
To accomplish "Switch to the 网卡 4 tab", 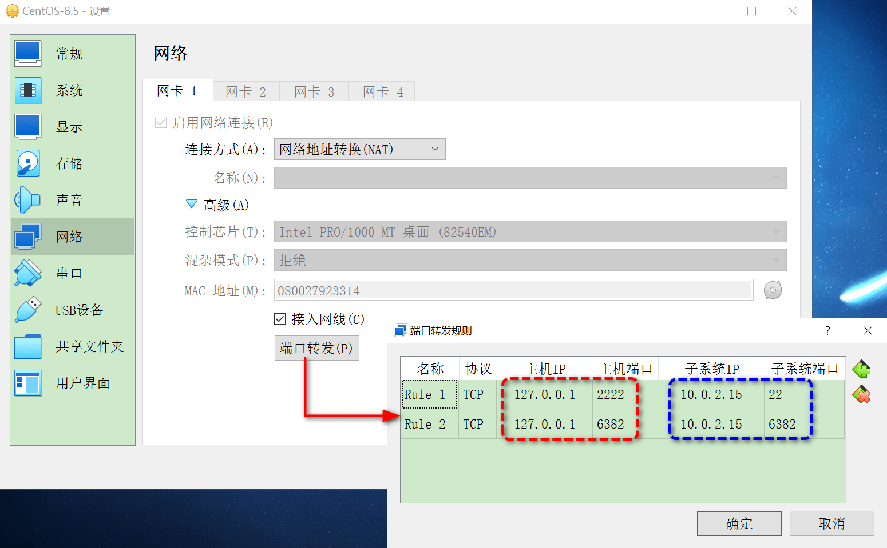I will [x=383, y=91].
